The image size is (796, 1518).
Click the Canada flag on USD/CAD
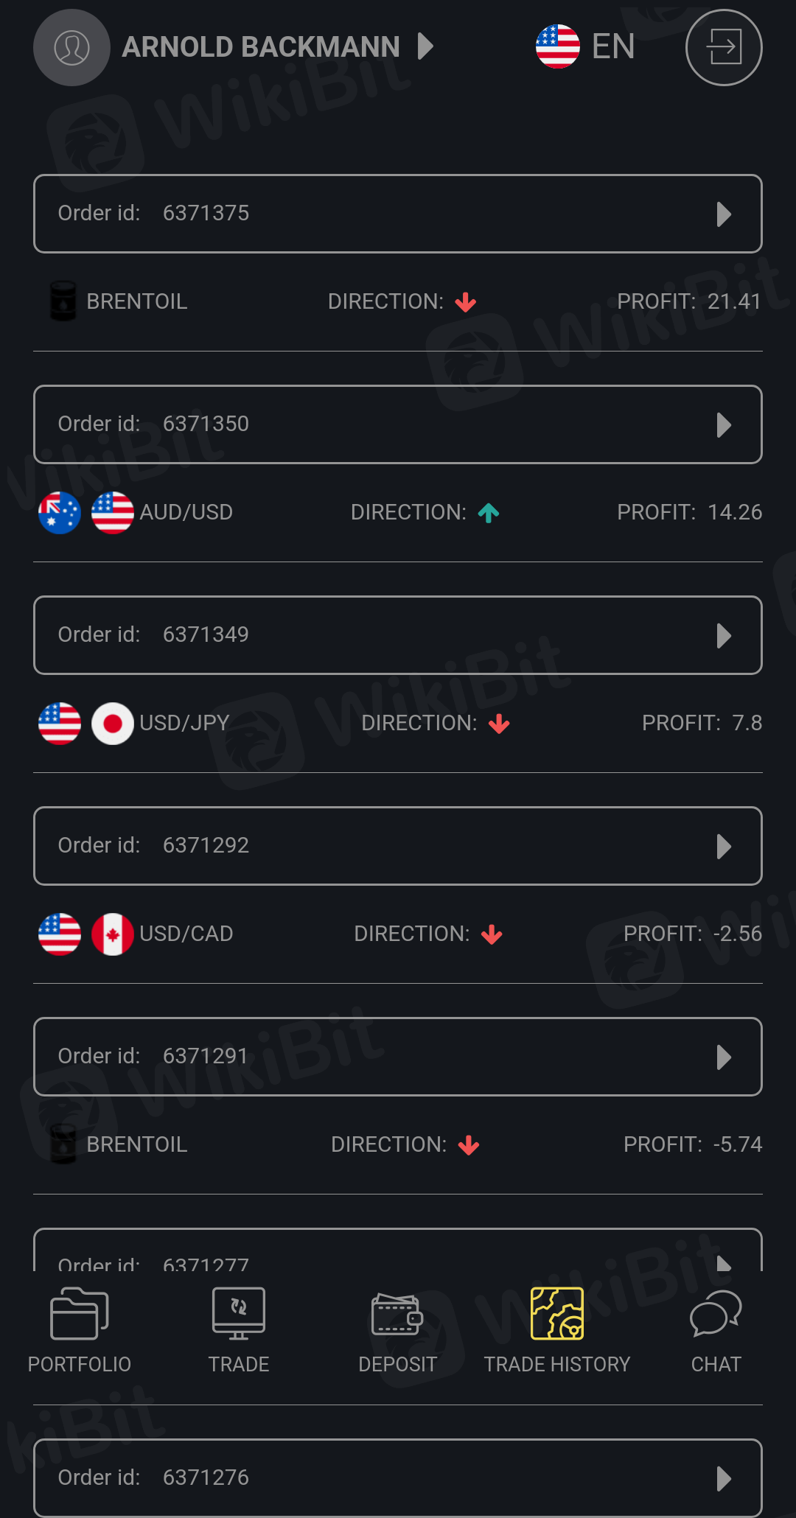(113, 934)
